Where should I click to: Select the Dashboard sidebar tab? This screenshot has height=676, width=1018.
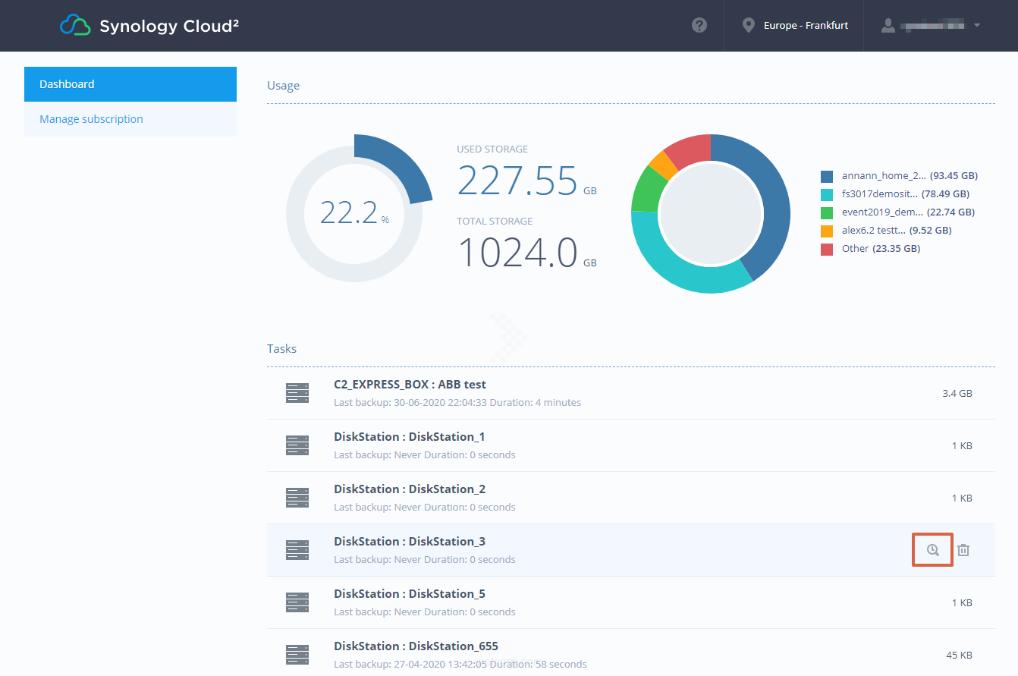coord(130,84)
